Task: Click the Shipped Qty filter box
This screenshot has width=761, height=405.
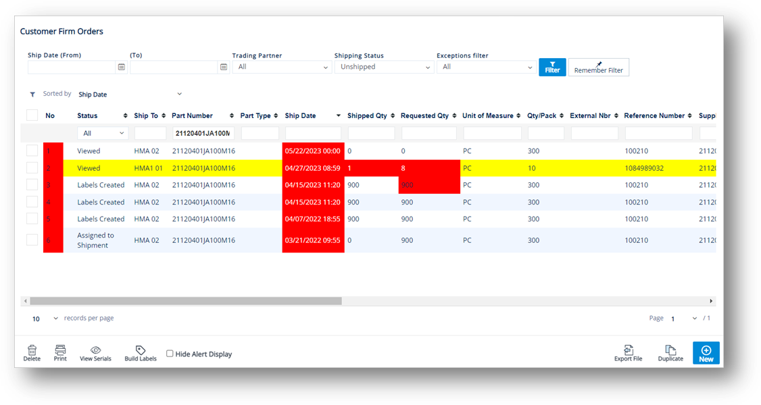Action: point(371,133)
